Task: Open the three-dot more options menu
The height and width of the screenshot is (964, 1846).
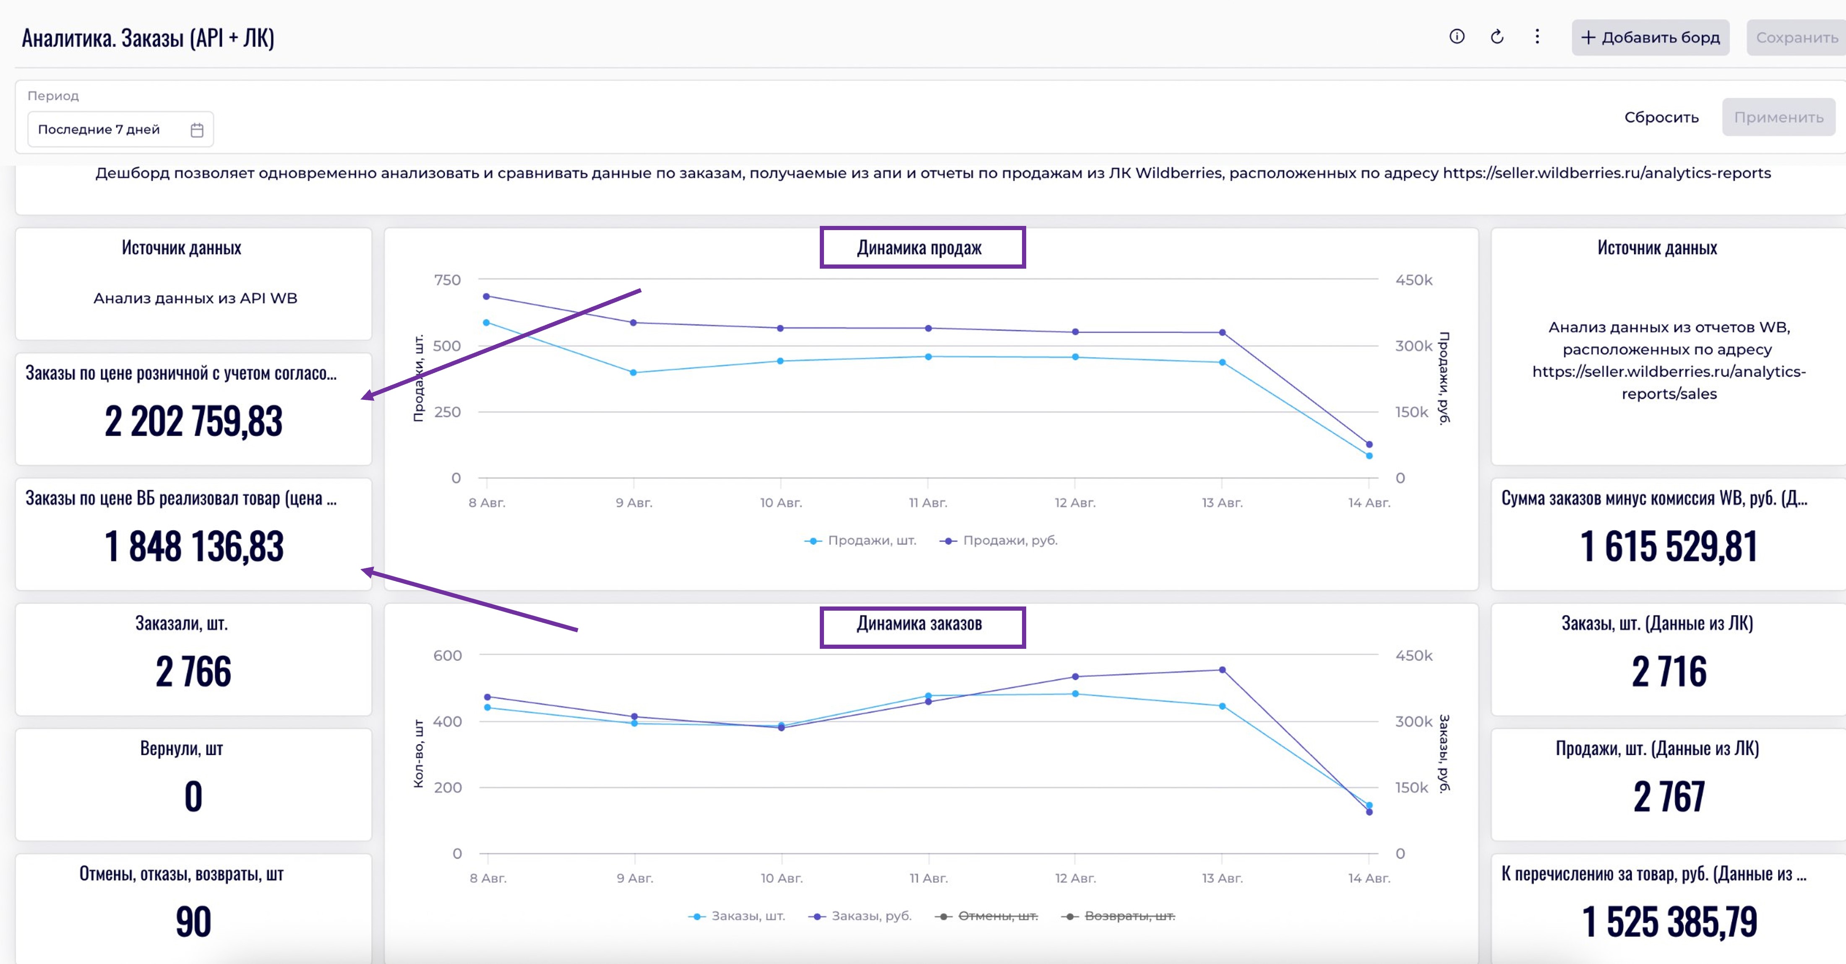Action: pos(1537,36)
